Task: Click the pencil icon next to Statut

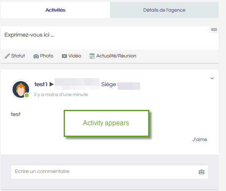Action: [7, 56]
